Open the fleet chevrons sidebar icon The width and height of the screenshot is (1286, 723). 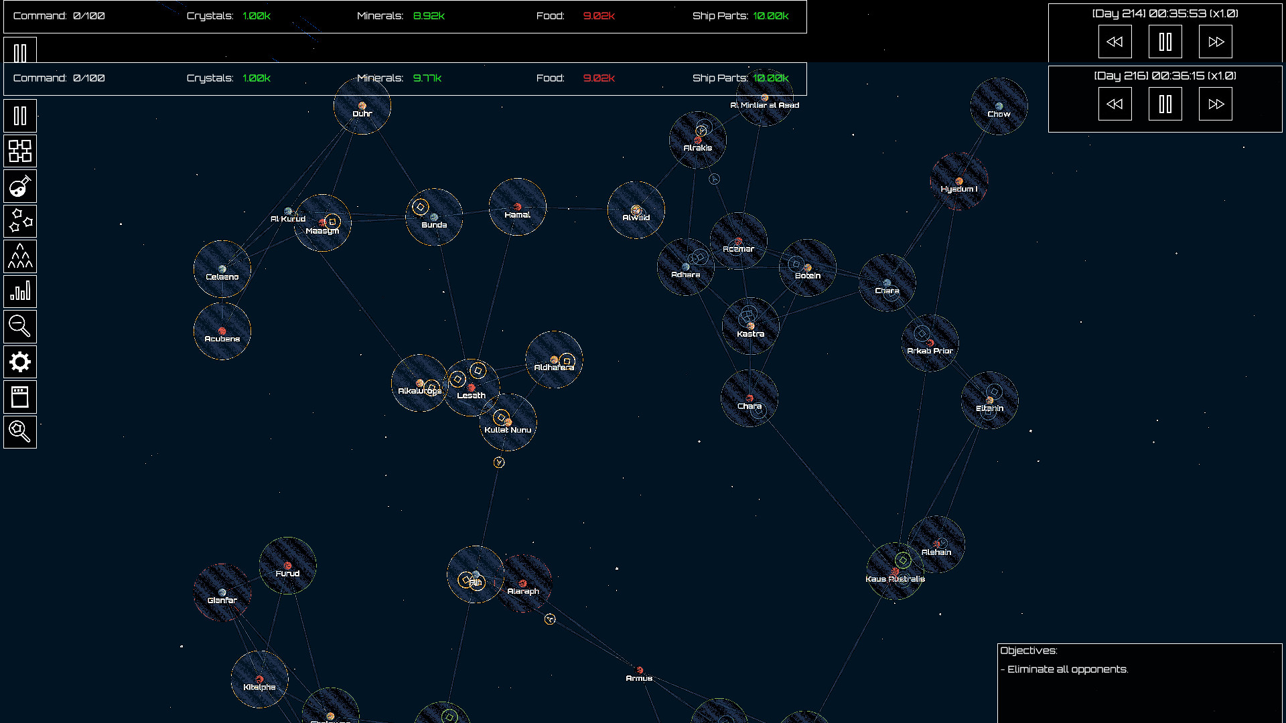click(20, 256)
